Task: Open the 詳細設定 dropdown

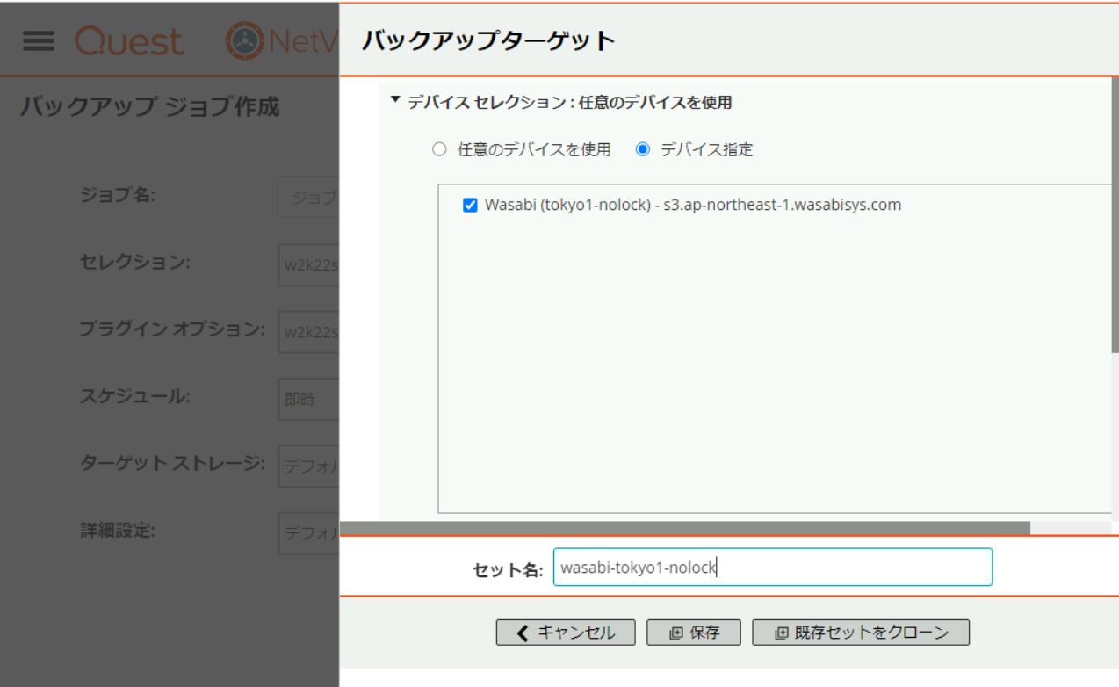Action: click(308, 533)
